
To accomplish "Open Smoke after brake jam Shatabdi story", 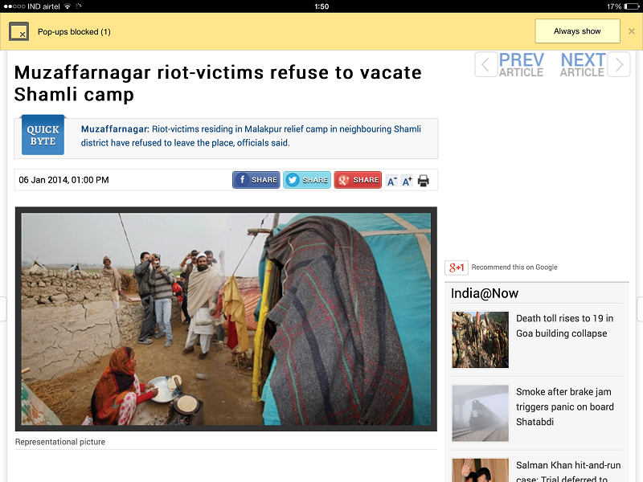I will click(x=565, y=406).
